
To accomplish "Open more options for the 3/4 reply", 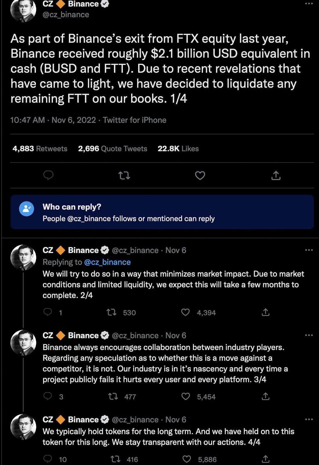I will click(x=309, y=335).
